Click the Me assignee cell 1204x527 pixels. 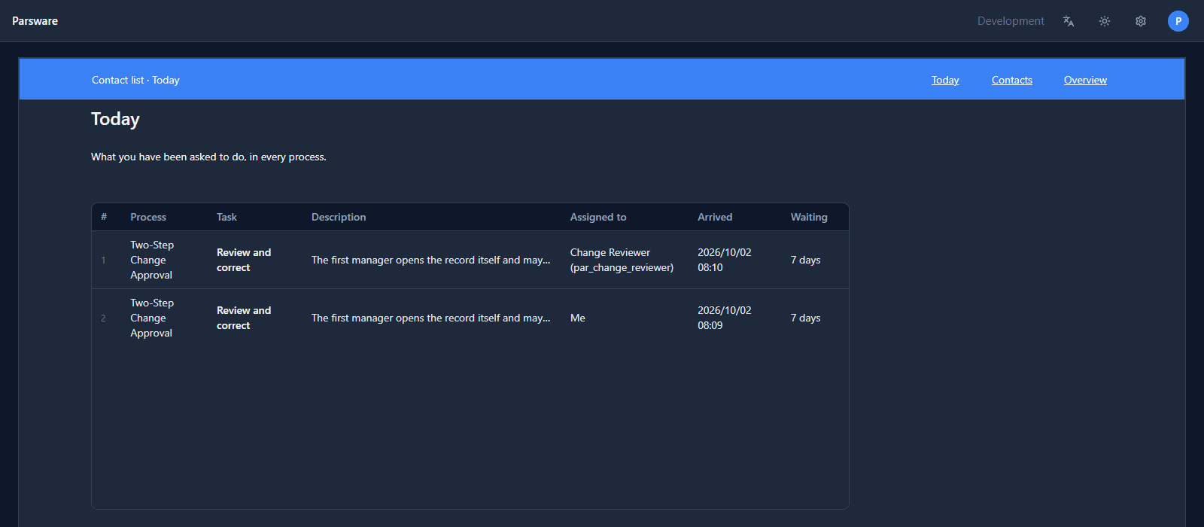click(x=578, y=318)
